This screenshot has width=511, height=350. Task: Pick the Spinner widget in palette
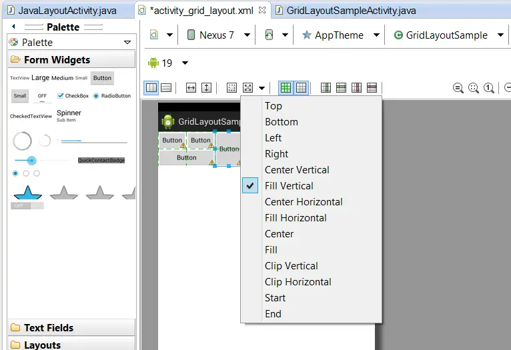[x=69, y=115]
